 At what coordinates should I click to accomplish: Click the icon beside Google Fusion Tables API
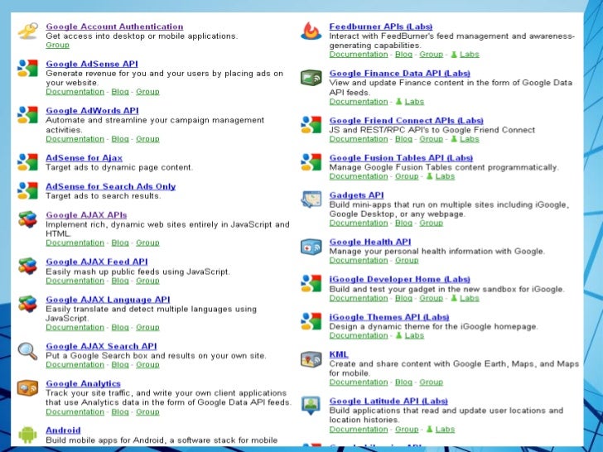click(311, 161)
